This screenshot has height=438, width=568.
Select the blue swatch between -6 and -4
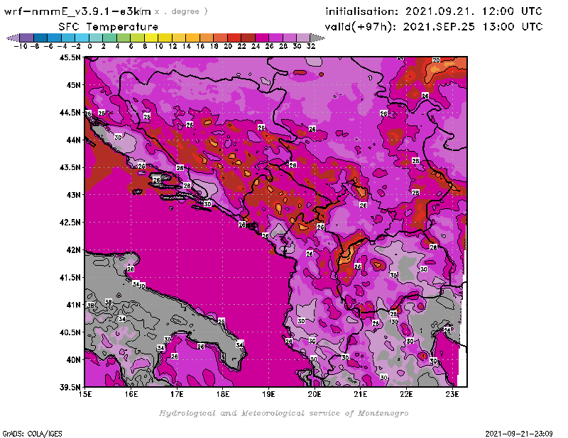(55, 38)
